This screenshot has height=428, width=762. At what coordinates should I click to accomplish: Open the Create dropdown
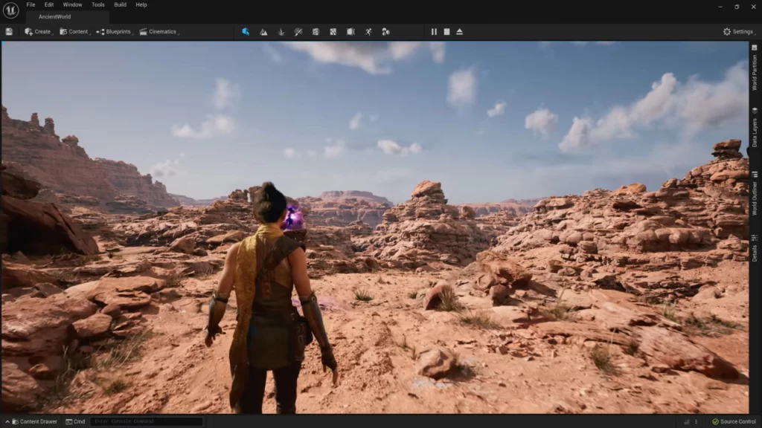coord(39,31)
